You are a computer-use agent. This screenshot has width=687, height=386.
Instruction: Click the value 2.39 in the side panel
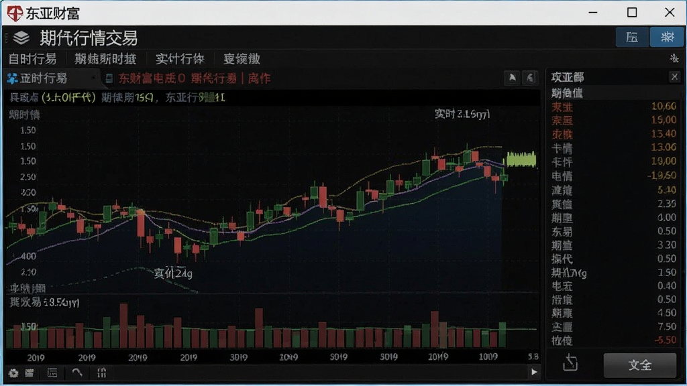pos(667,204)
